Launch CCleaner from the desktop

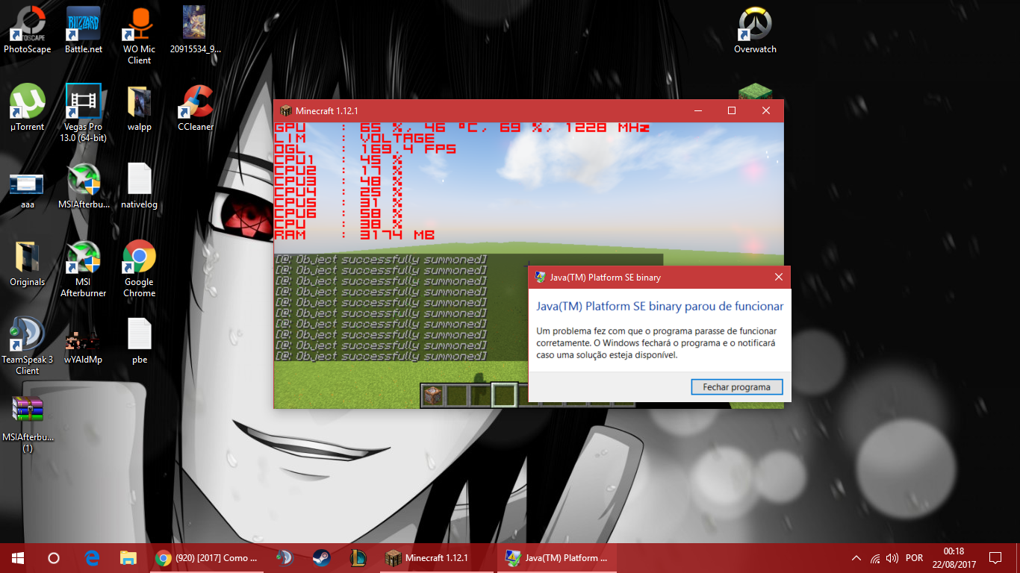pyautogui.click(x=196, y=107)
